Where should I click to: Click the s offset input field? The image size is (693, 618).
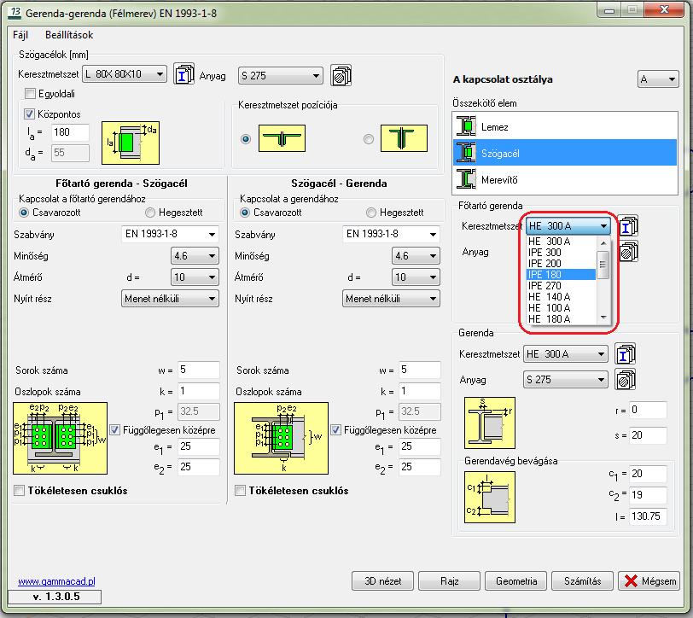648,435
